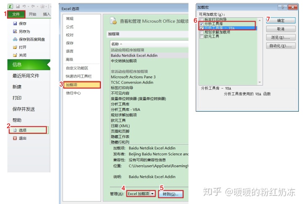
Task: Click the Baidu cloud icon for 保存到百度网盘
Action: click(x=15, y=39)
